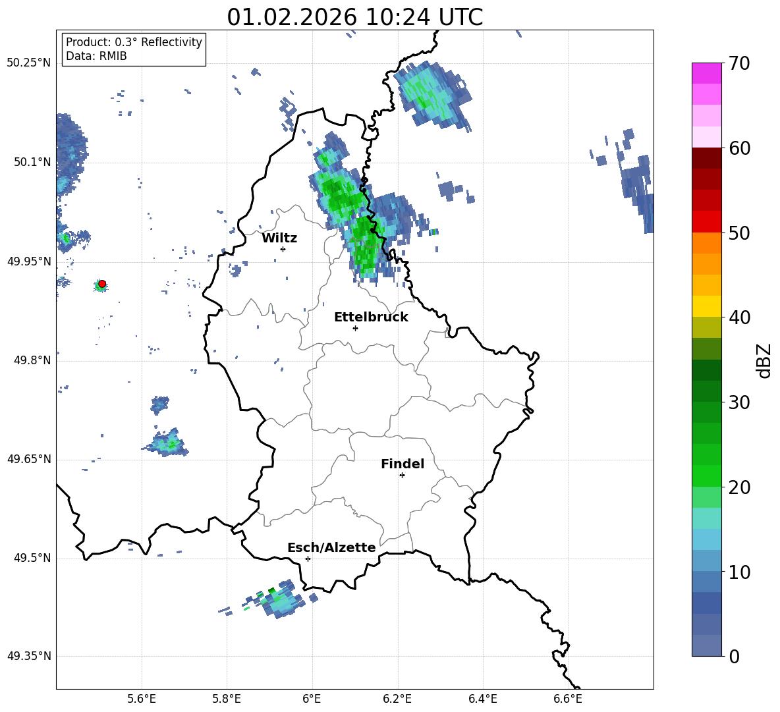Click the "Data: RMIB" text
780x712 pixels.
point(96,56)
